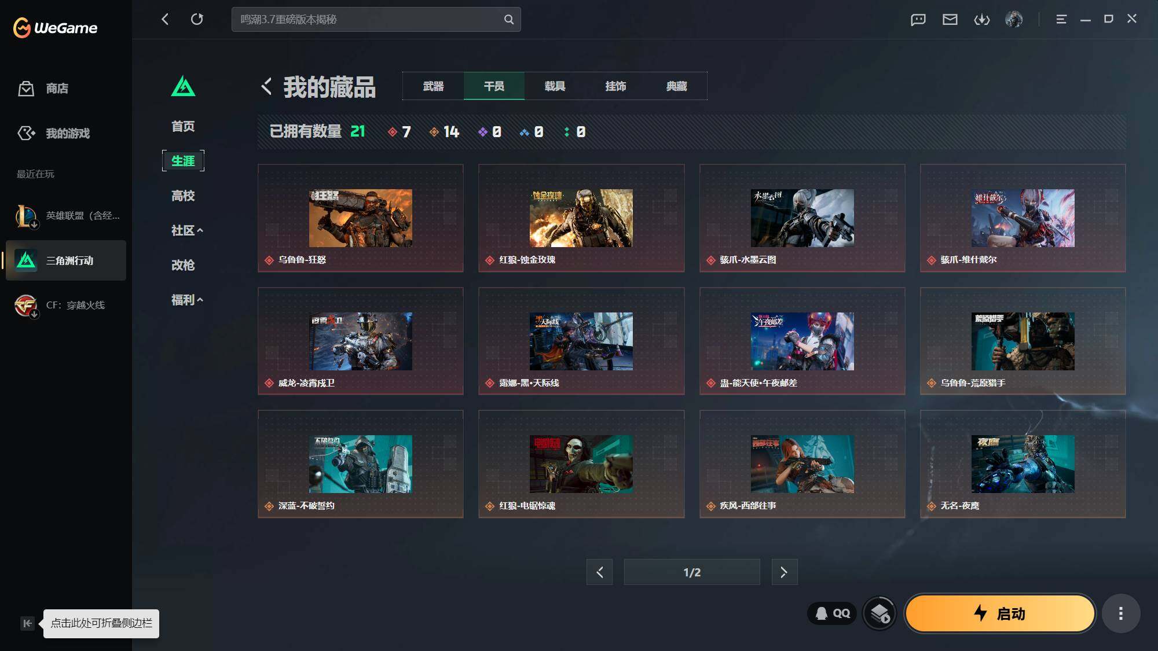This screenshot has width=1158, height=651.
Task: Click the 1/2 page indicator
Action: pyautogui.click(x=692, y=572)
